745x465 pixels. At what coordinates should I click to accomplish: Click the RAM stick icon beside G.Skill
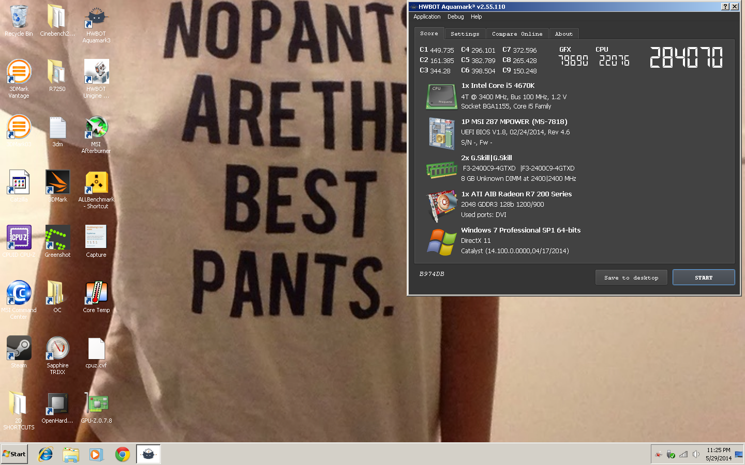pyautogui.click(x=441, y=169)
